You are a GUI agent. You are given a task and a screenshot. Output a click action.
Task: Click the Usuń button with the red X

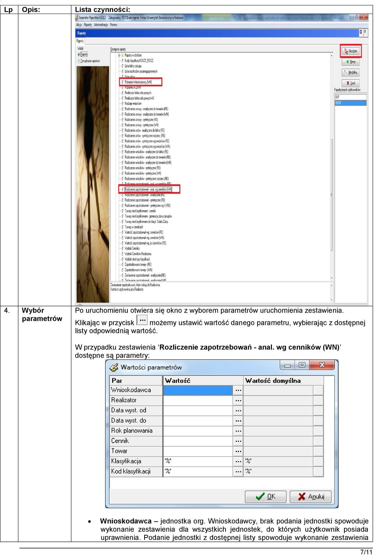(351, 83)
